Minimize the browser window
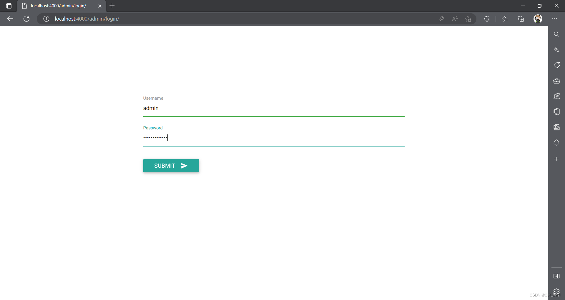 click(523, 6)
